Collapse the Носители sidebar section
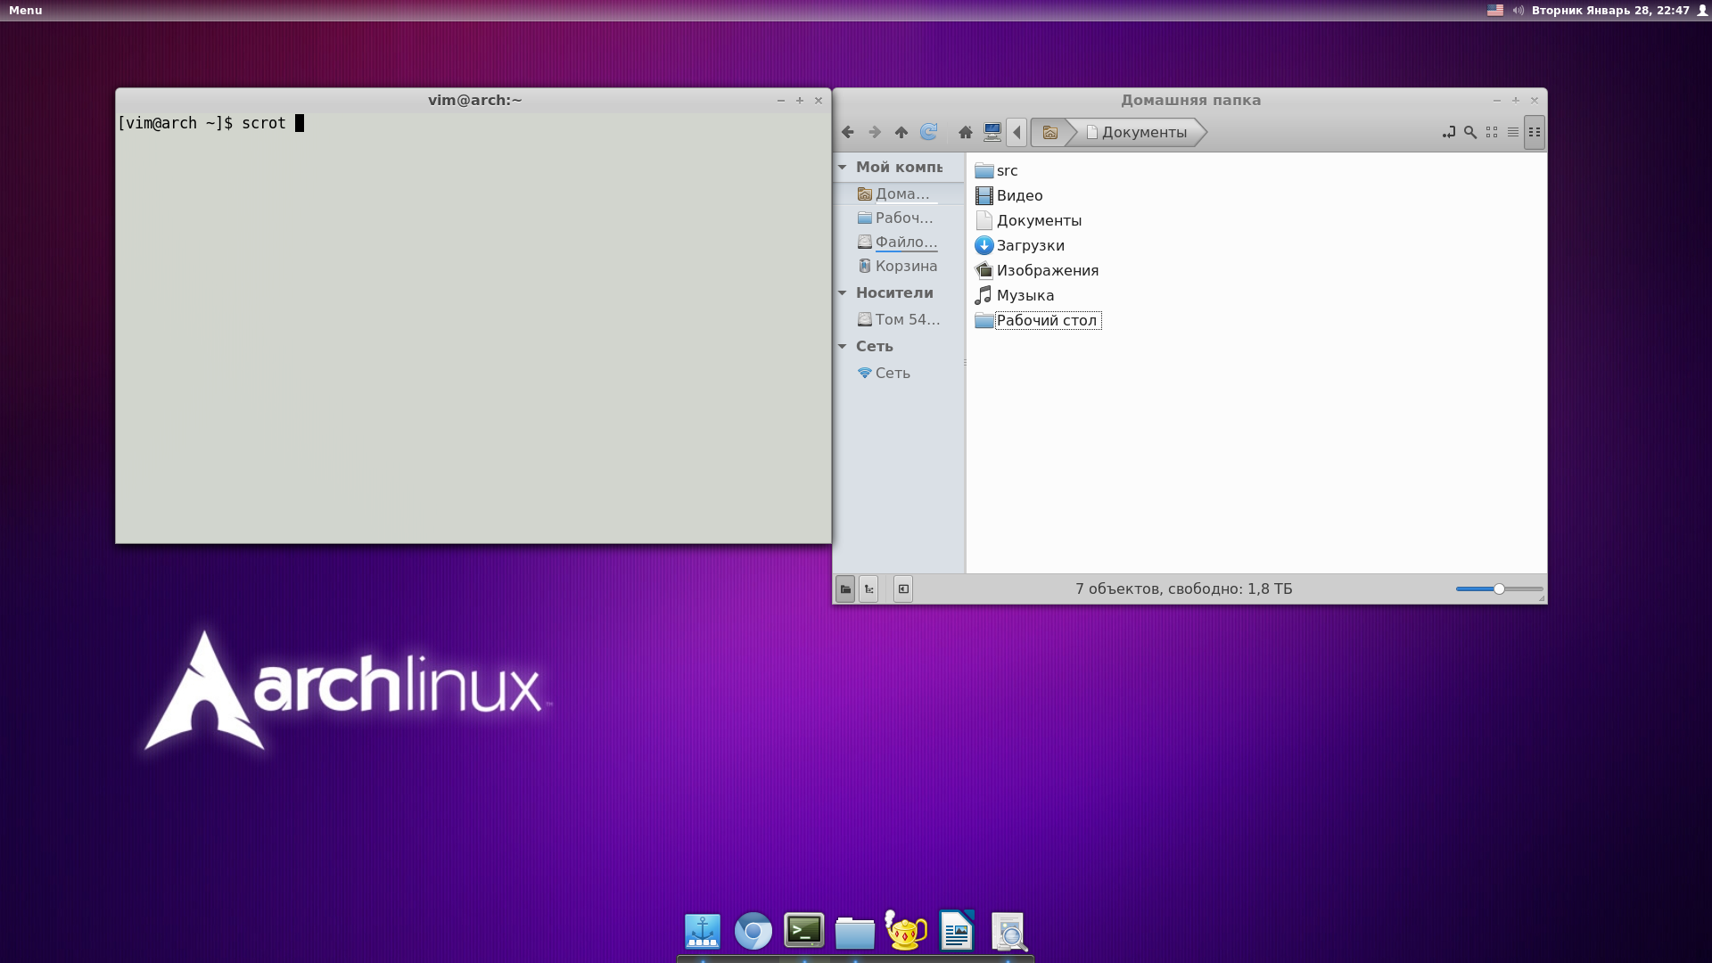 [842, 292]
